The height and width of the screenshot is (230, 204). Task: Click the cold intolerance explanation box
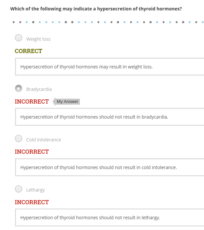(x=109, y=167)
